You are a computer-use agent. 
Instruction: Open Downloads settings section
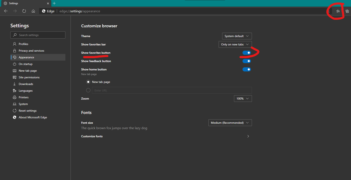coord(38,84)
